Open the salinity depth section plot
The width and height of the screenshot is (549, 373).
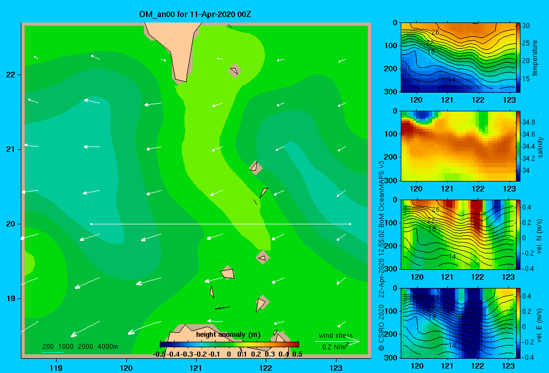coord(458,146)
